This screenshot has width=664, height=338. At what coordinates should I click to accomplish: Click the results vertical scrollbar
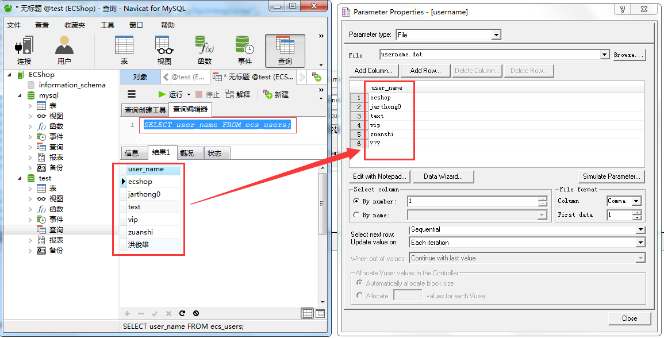tap(323, 203)
